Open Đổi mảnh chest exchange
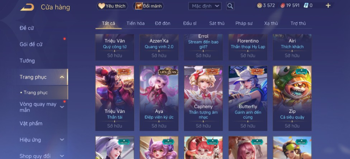 148,6
